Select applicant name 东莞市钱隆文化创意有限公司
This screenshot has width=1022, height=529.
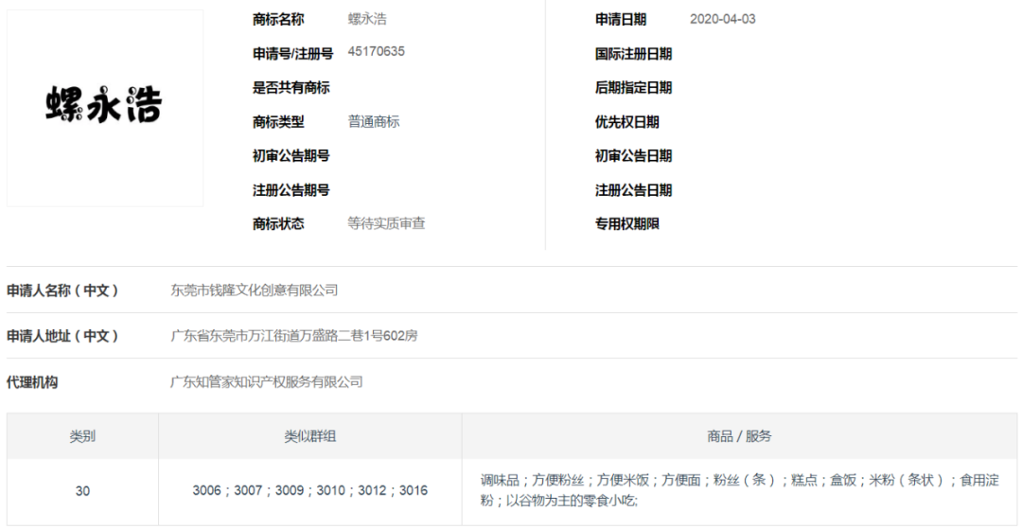click(x=255, y=290)
